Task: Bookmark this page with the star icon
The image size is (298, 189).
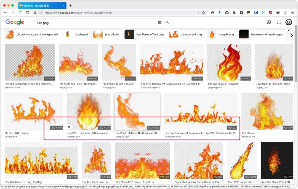Action: (204, 12)
